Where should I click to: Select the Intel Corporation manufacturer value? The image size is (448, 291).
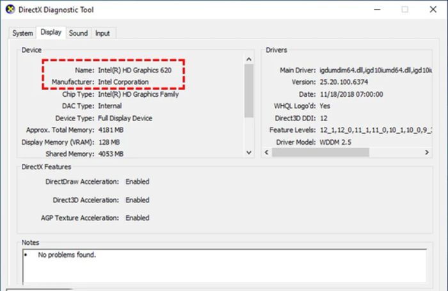pyautogui.click(x=124, y=82)
